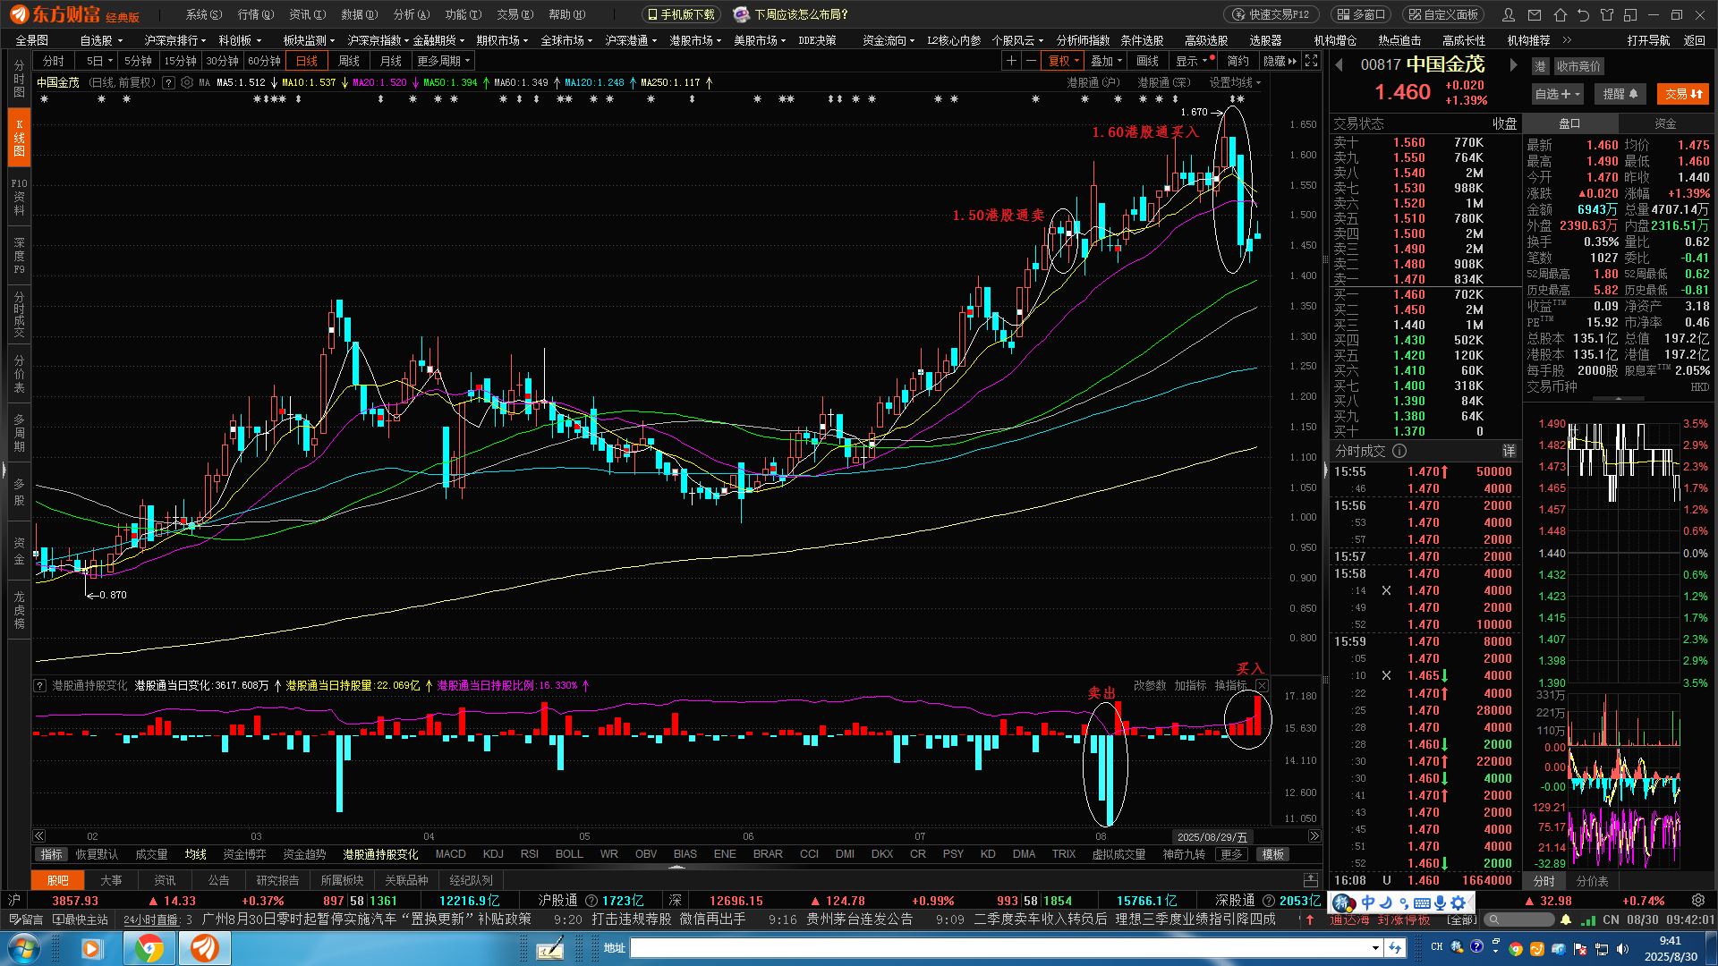The height and width of the screenshot is (966, 1718).
Task: Open the skin theme shirt icon
Action: [1607, 14]
